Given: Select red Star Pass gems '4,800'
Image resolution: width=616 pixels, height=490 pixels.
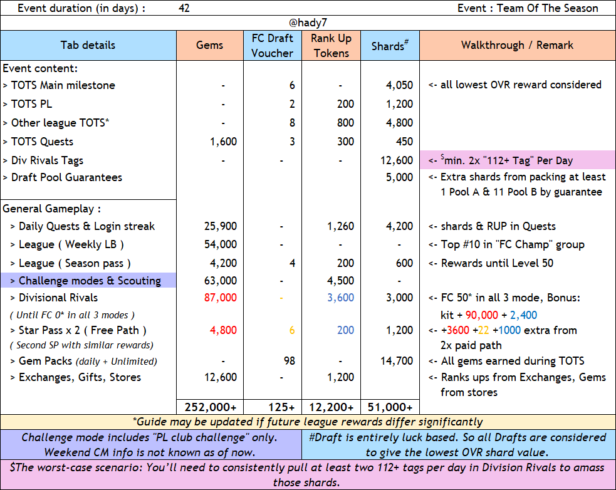Looking at the screenshot, I should (223, 330).
